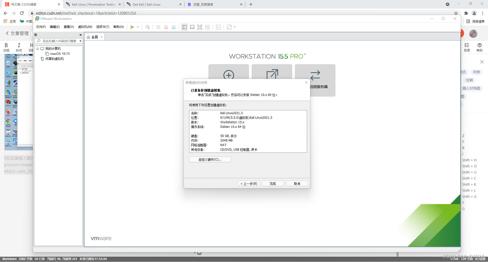The image size is (488, 262).
Task: Open the 帮助 help icon in CSDN editor
Action: [480, 47]
